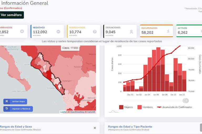Close the Rangos de Edad y Sexo panel
This screenshot has height=134, width=202.
click(95, 128)
